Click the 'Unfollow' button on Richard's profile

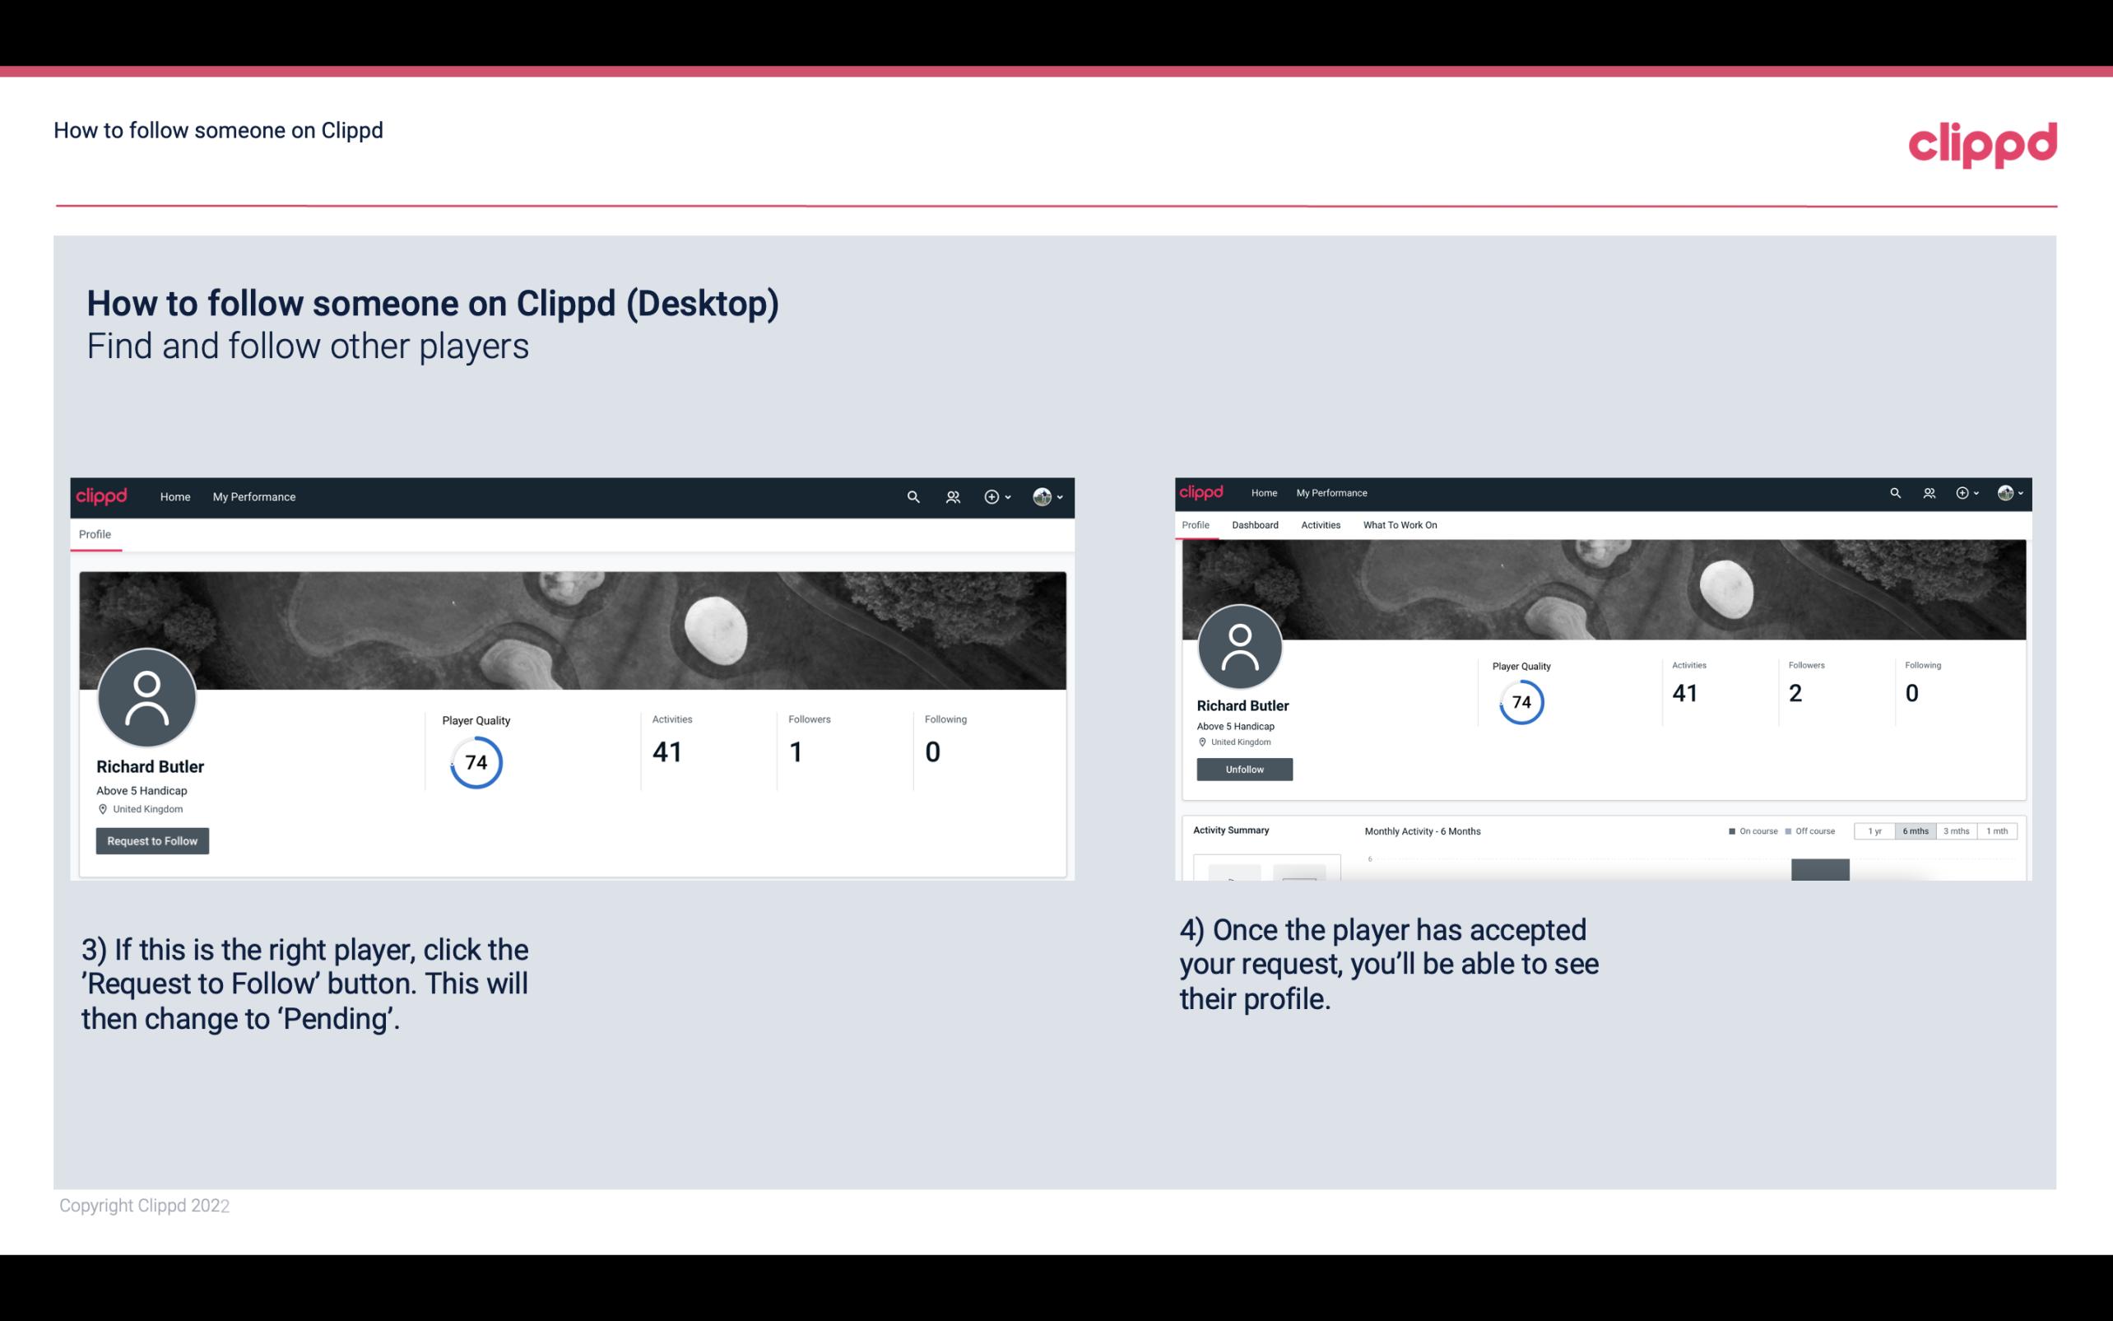click(1244, 769)
